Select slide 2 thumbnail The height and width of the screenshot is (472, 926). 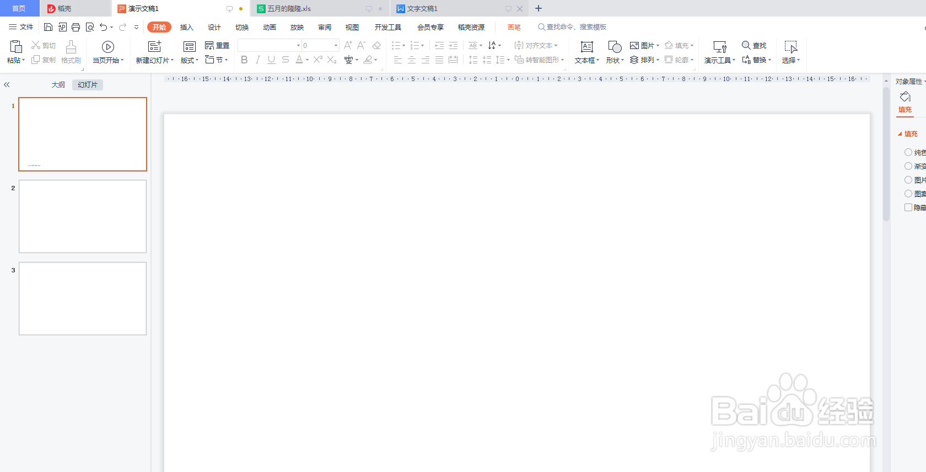pos(83,216)
